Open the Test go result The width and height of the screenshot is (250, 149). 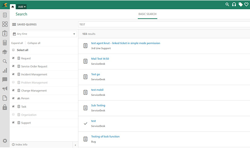coord(96,74)
